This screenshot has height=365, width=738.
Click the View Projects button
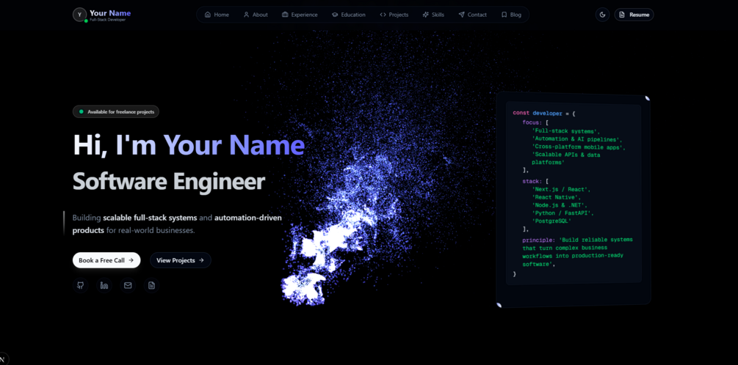pos(180,260)
